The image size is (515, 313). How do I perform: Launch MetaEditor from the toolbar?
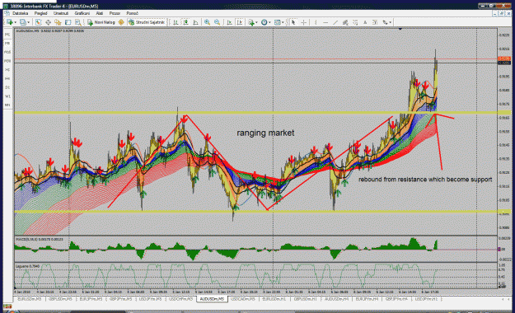coord(121,22)
